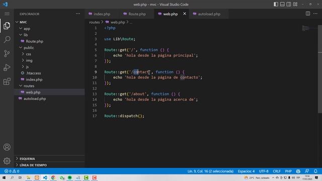
Task: Click the Copilot status bar icon
Action: coord(298,171)
